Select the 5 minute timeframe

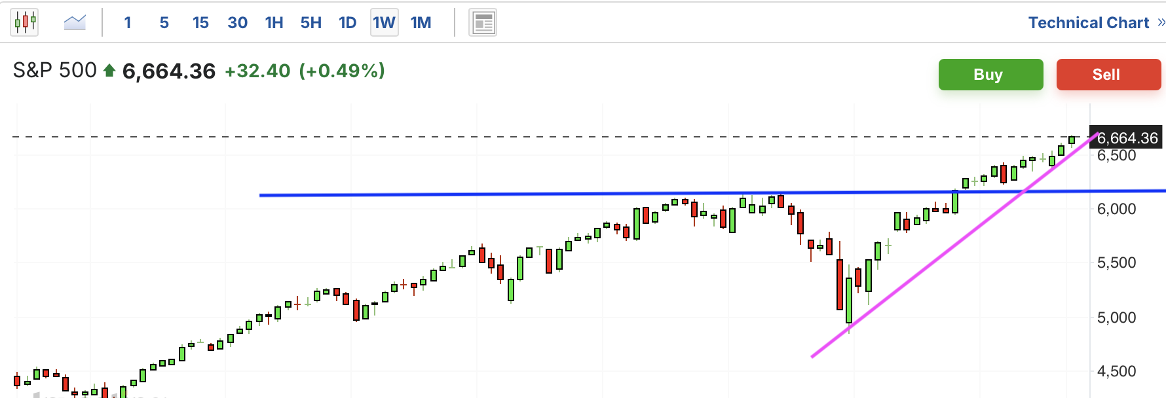164,23
